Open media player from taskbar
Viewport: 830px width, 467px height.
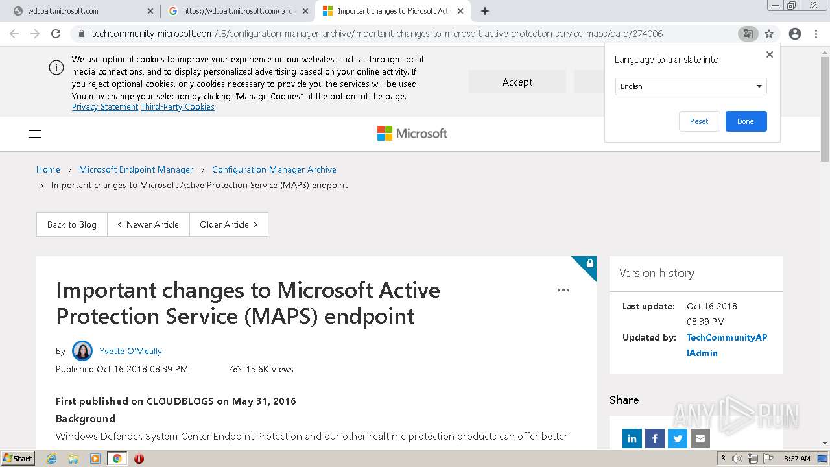95,459
